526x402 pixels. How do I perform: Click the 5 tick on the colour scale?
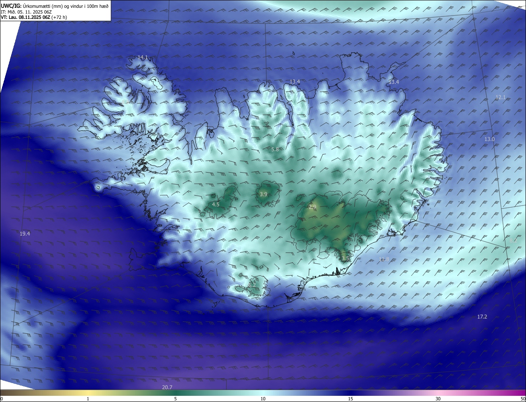[175, 399]
